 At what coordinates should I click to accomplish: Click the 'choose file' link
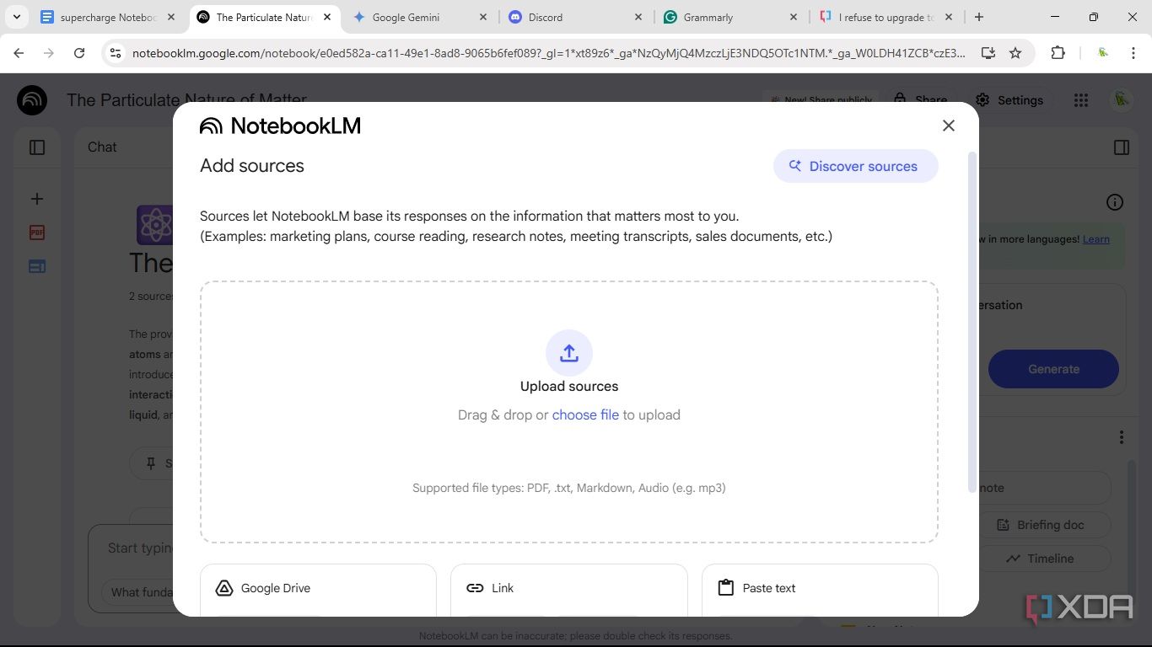pos(585,414)
